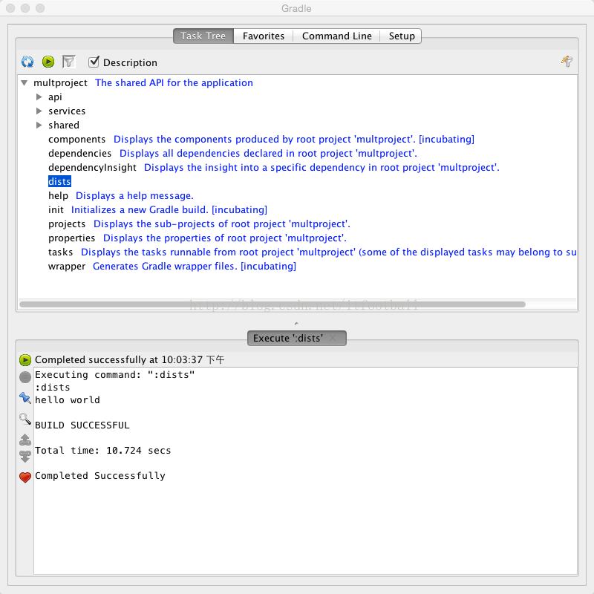
Task: Click the refresh task tree icon
Action: (27, 62)
